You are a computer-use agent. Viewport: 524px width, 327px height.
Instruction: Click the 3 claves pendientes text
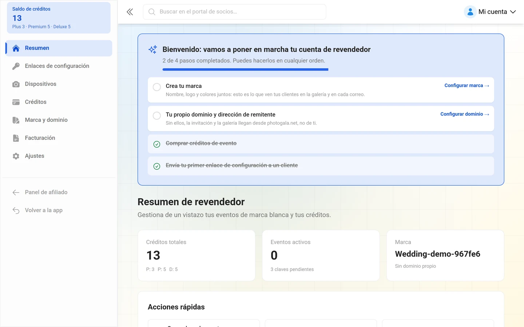[x=292, y=270]
